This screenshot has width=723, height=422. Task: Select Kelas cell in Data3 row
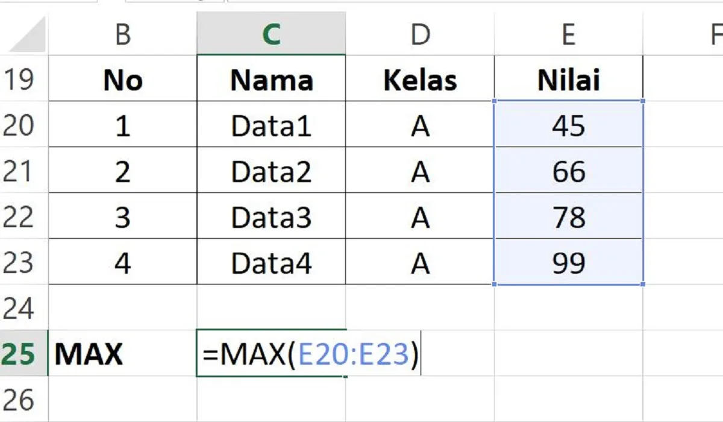(x=420, y=216)
